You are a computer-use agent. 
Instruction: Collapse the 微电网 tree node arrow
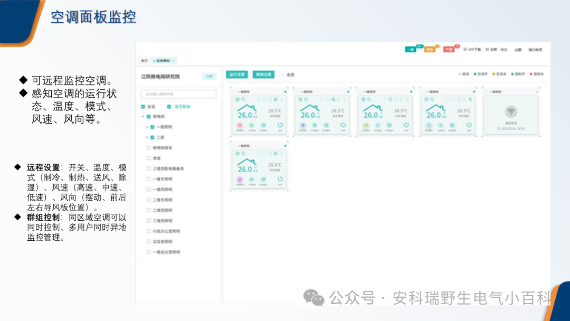click(143, 117)
